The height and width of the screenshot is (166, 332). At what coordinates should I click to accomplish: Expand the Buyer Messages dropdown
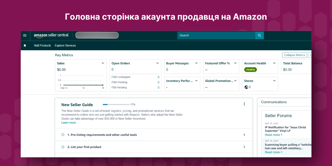coord(196,63)
